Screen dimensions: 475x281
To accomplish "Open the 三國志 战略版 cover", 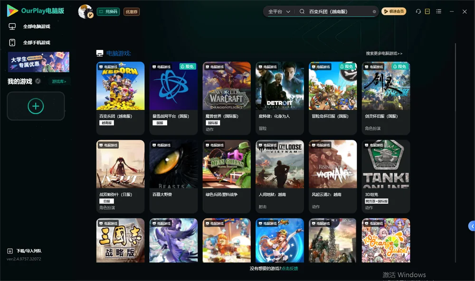I will pyautogui.click(x=121, y=241).
